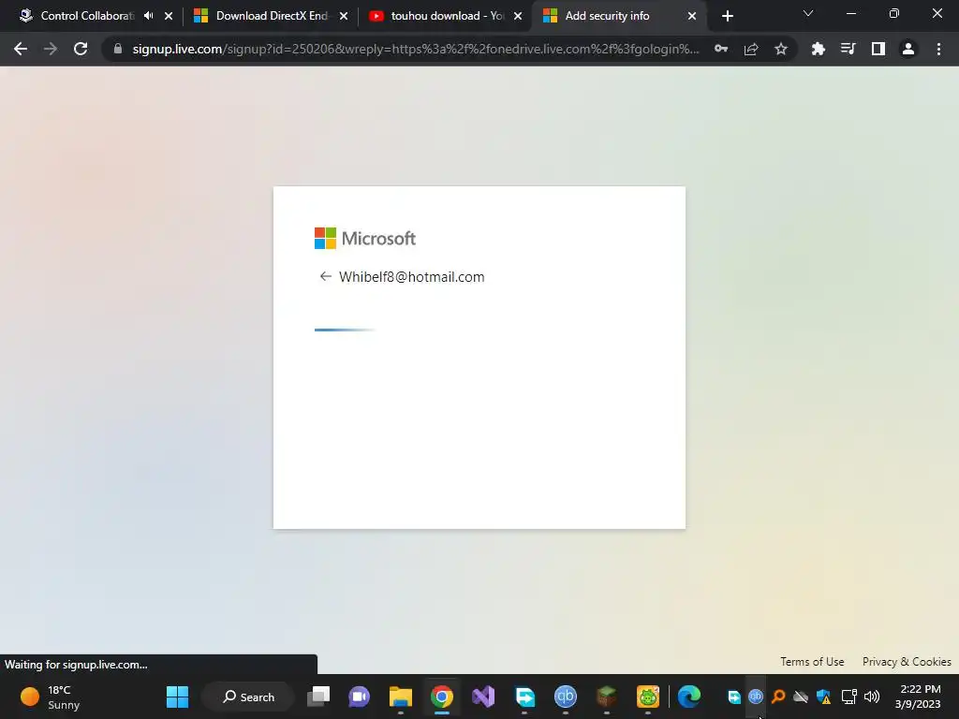Go back using the browser back arrow
Viewport: 959px width, 719px height.
coord(21,49)
